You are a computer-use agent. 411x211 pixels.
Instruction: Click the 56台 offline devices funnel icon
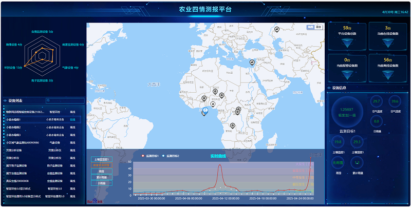click(388, 75)
